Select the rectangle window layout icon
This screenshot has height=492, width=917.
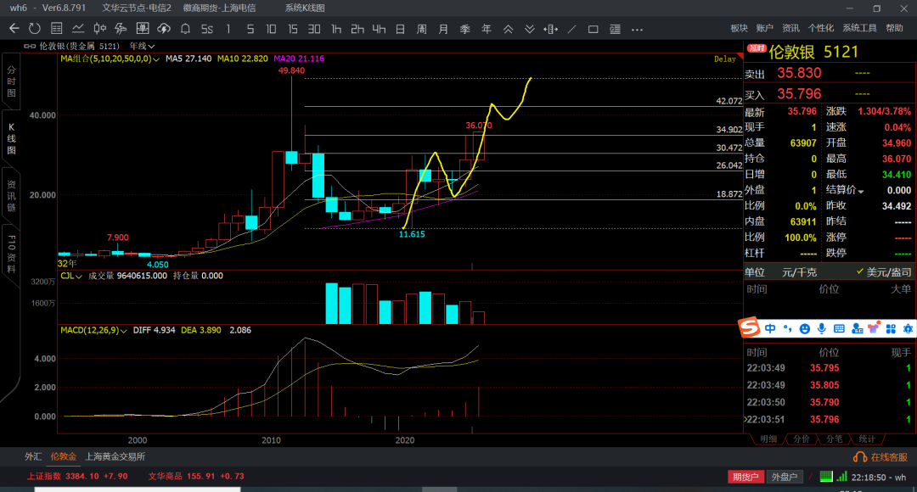pyautogui.click(x=593, y=29)
